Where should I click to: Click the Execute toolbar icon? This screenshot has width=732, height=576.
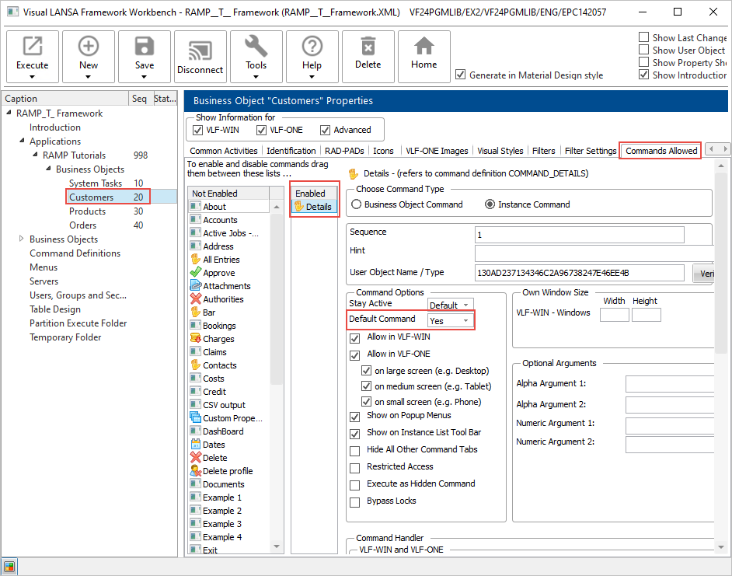click(x=32, y=47)
